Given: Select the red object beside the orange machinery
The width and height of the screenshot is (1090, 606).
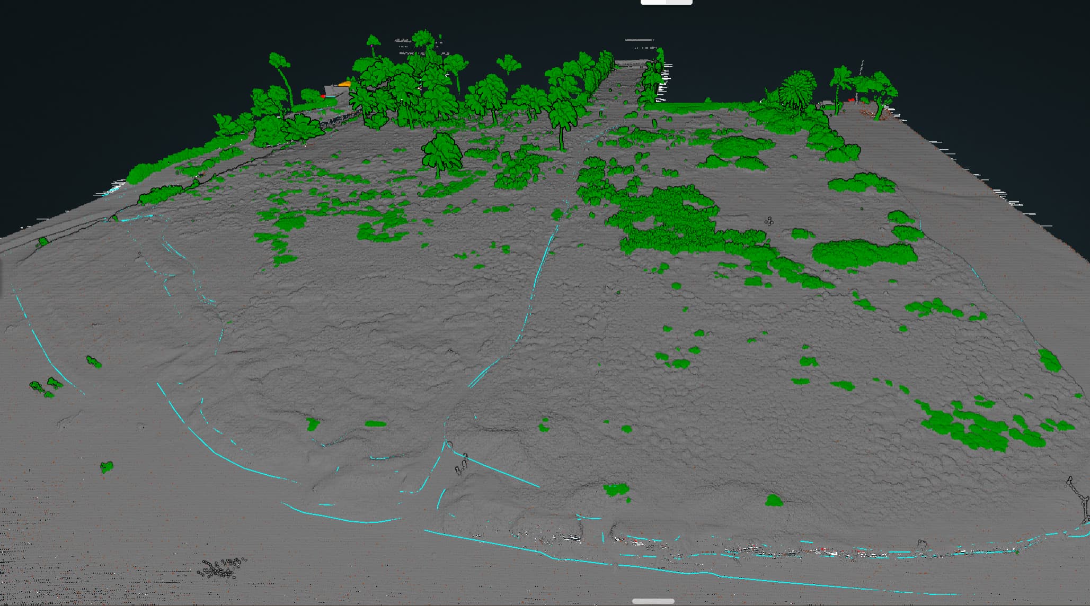Looking at the screenshot, I should pyautogui.click(x=324, y=97).
